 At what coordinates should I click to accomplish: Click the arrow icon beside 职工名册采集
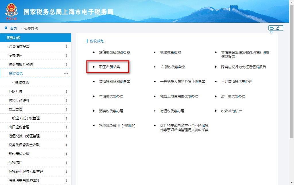click(x=94, y=67)
